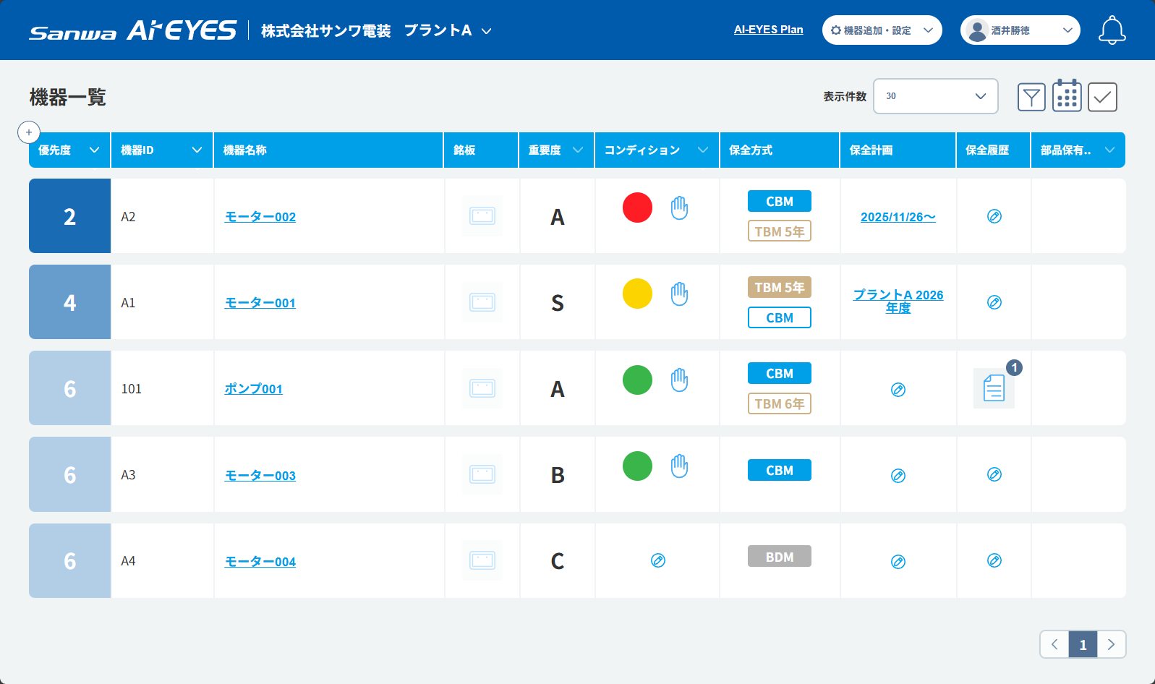
Task: Edit condition for モーター004
Action: tap(658, 560)
